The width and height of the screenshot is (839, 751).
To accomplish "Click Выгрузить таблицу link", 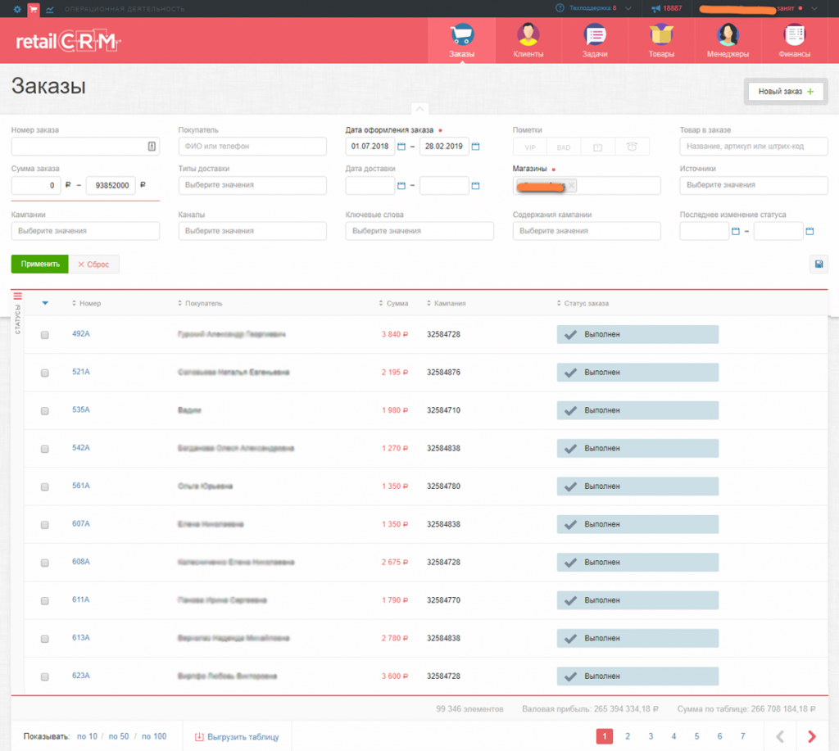I will 237,736.
